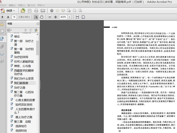Go to next page arrow
Screen dimensions: 177x133
click(8, 17)
